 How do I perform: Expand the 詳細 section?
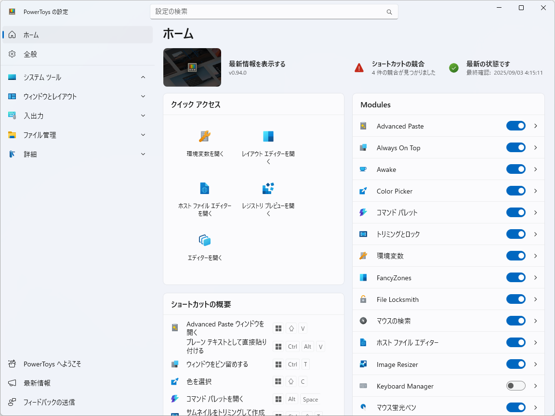click(x=143, y=154)
